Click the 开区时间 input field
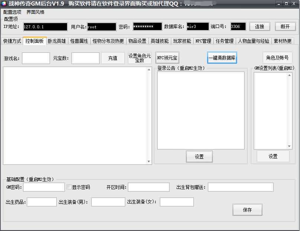Viewport: 300px width, 231px height. (x=149, y=187)
